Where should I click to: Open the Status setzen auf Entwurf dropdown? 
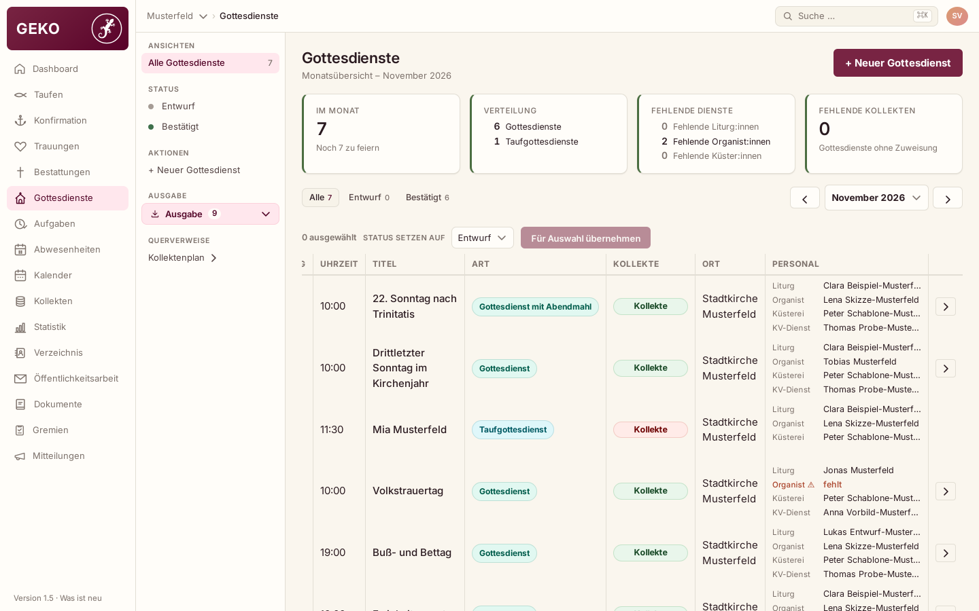(x=482, y=238)
